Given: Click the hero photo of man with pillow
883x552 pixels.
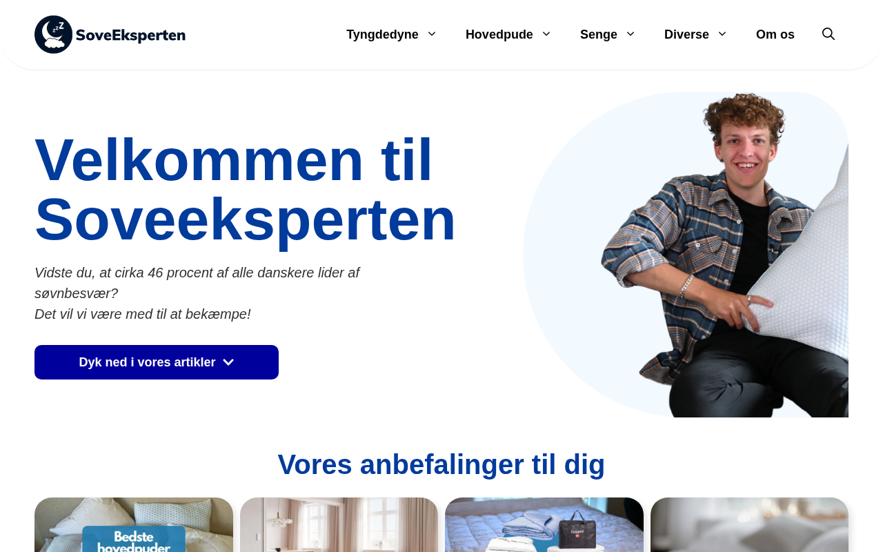Looking at the screenshot, I should click(686, 255).
